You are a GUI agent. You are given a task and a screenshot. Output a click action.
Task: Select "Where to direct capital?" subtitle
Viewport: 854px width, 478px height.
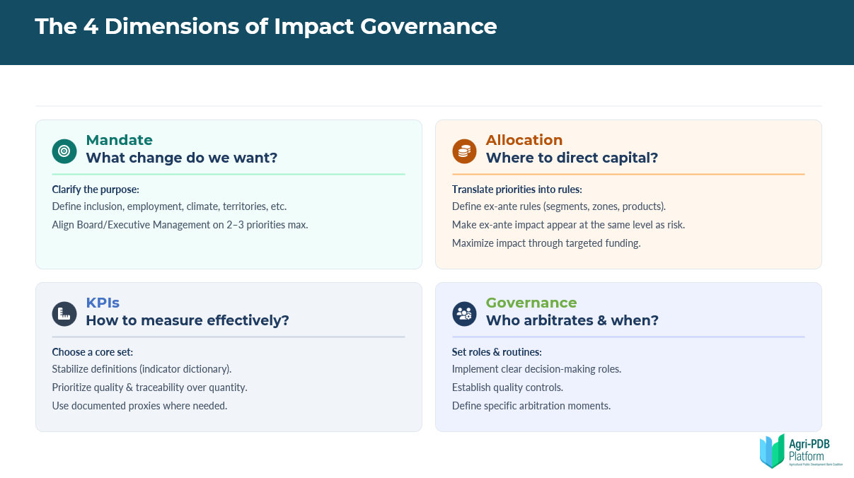click(572, 158)
